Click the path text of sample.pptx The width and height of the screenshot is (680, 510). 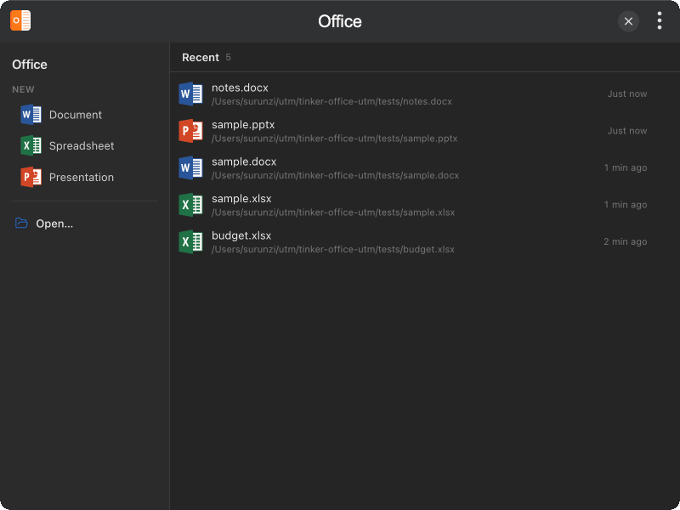334,139
